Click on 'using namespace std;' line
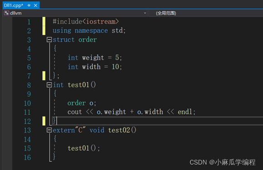This screenshot has height=170, width=263. pos(89,30)
